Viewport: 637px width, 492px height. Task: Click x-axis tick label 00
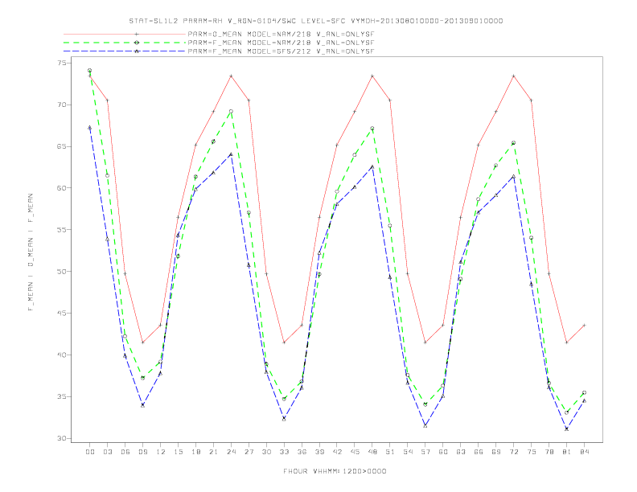tap(90, 452)
